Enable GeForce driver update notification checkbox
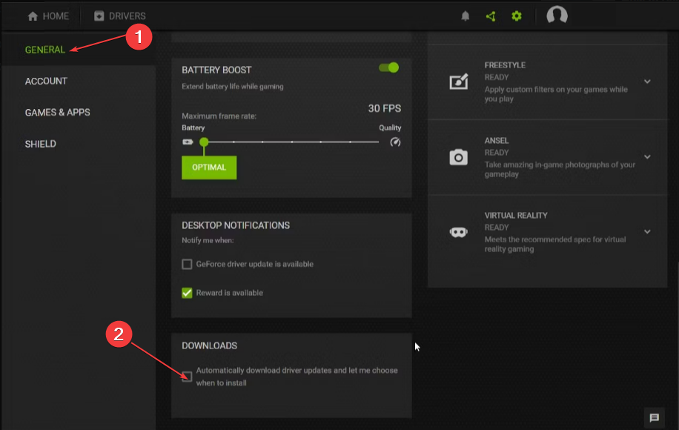679x430 pixels. [x=187, y=264]
